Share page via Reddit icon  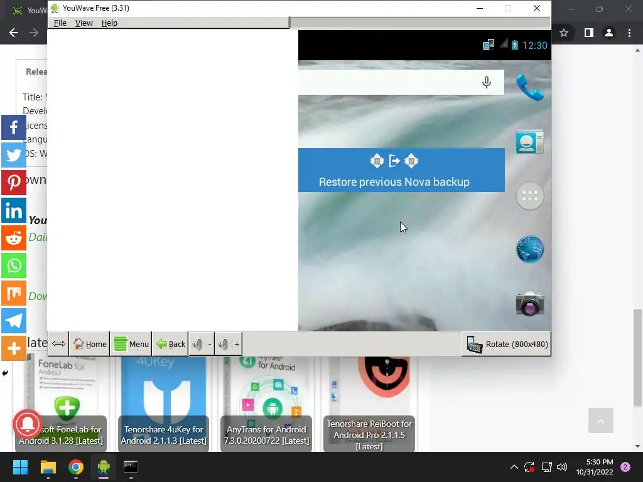coord(14,238)
